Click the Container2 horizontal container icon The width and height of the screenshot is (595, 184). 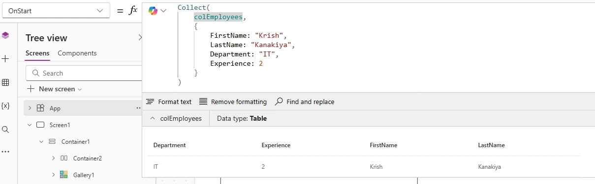coord(64,158)
